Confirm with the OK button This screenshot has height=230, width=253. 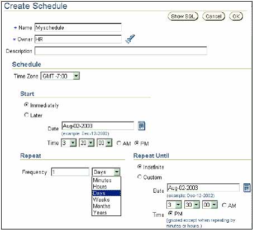point(236,16)
